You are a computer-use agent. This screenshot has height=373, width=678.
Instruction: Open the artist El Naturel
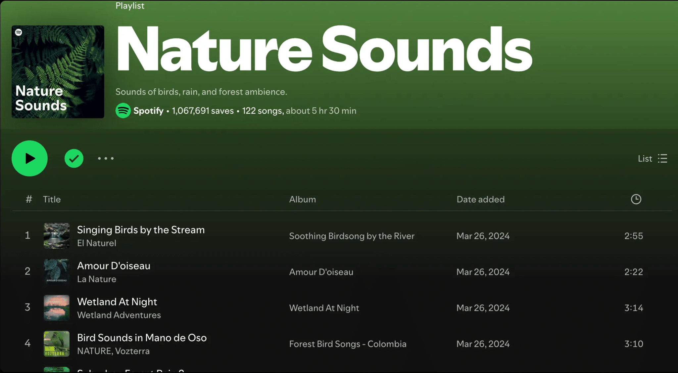point(96,243)
